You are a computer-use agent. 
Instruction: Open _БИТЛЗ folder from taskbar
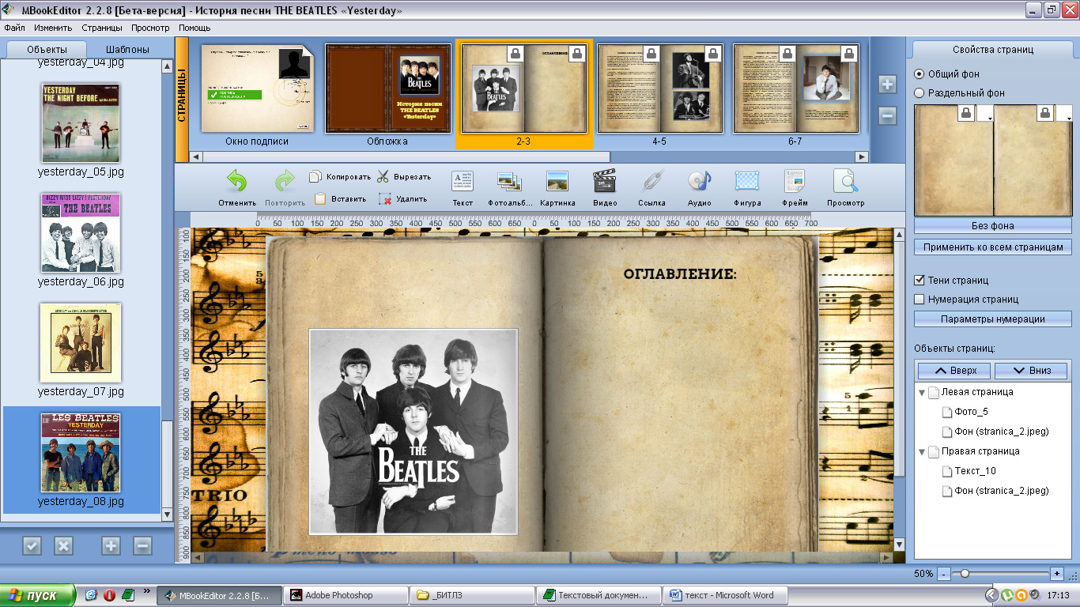coord(472,595)
